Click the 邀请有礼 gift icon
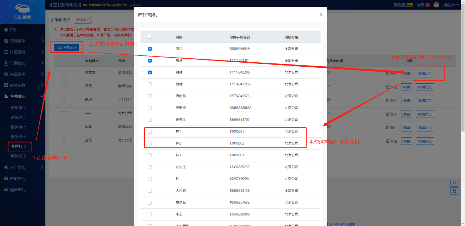 [x=6, y=190]
